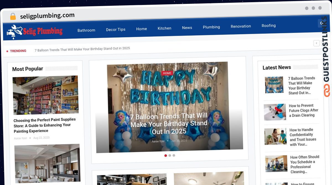Click the seligplumbing.com address bar

point(47,16)
